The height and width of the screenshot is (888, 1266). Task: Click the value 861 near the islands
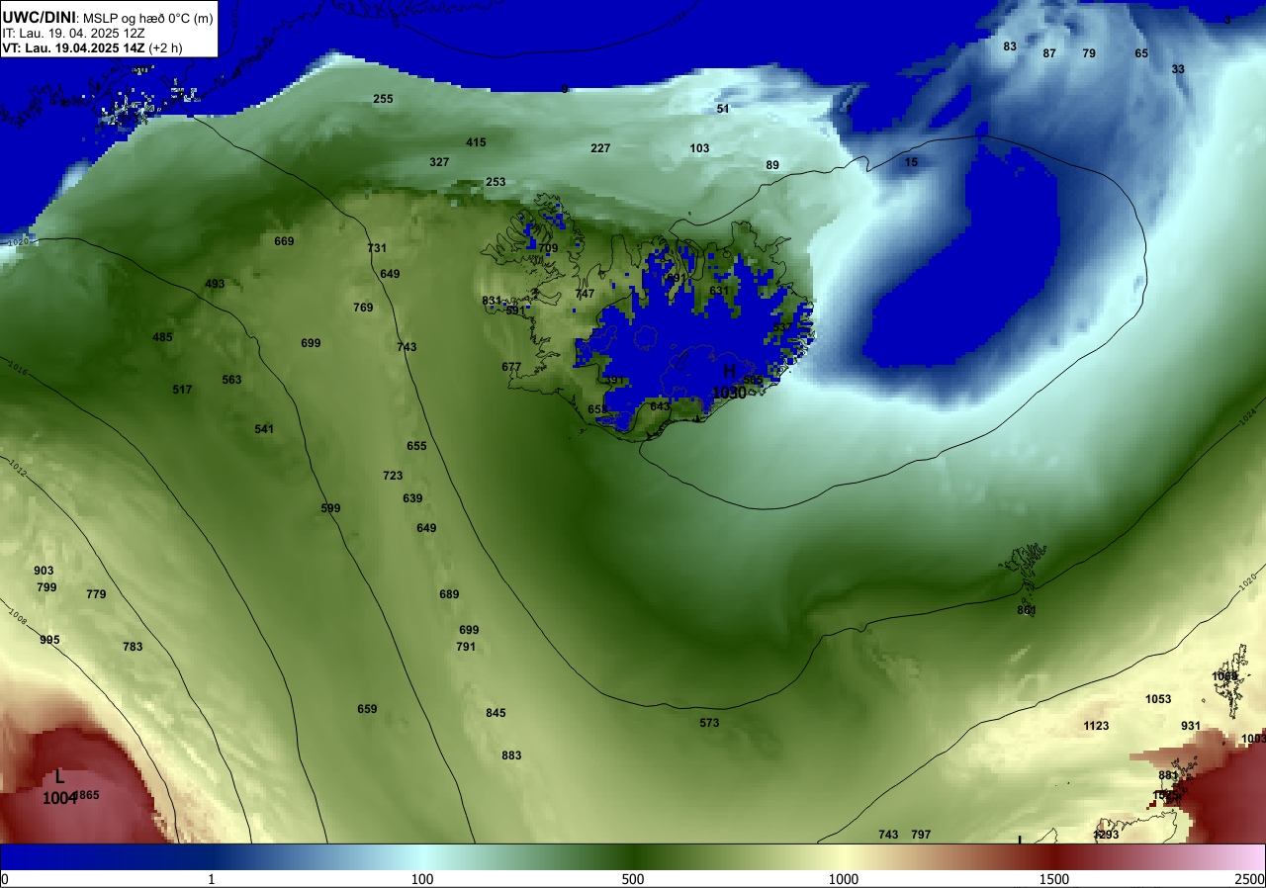click(x=1027, y=610)
